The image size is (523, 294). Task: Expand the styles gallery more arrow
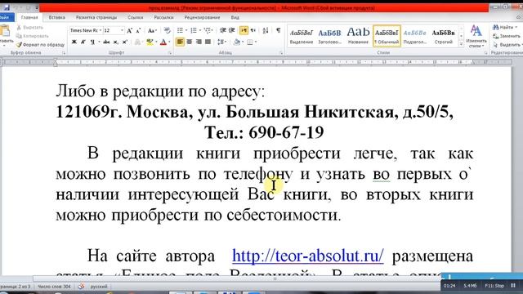click(x=461, y=44)
